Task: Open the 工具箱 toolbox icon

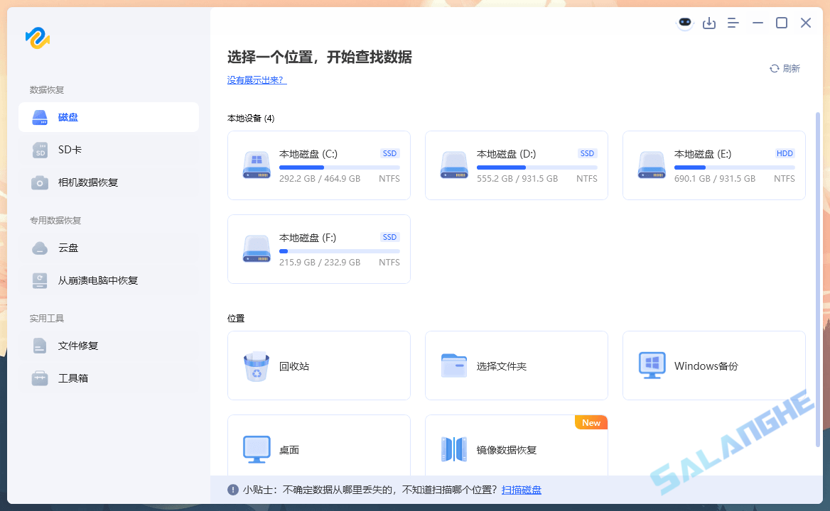Action: pos(40,378)
